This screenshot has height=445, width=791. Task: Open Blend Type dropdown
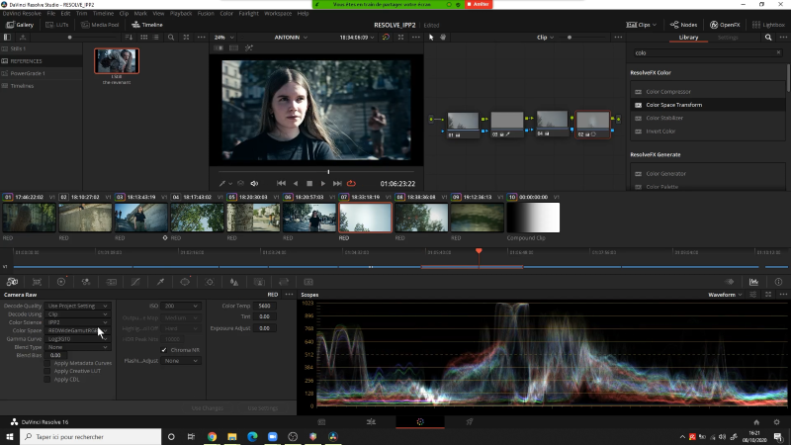click(x=77, y=347)
